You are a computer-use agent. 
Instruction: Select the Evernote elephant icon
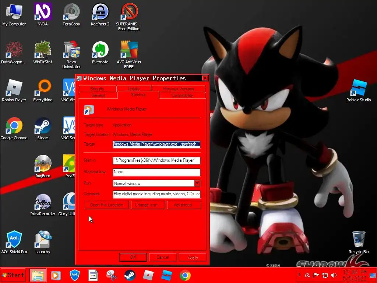point(100,53)
